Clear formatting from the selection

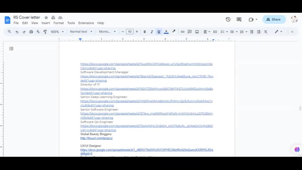coord(266,32)
